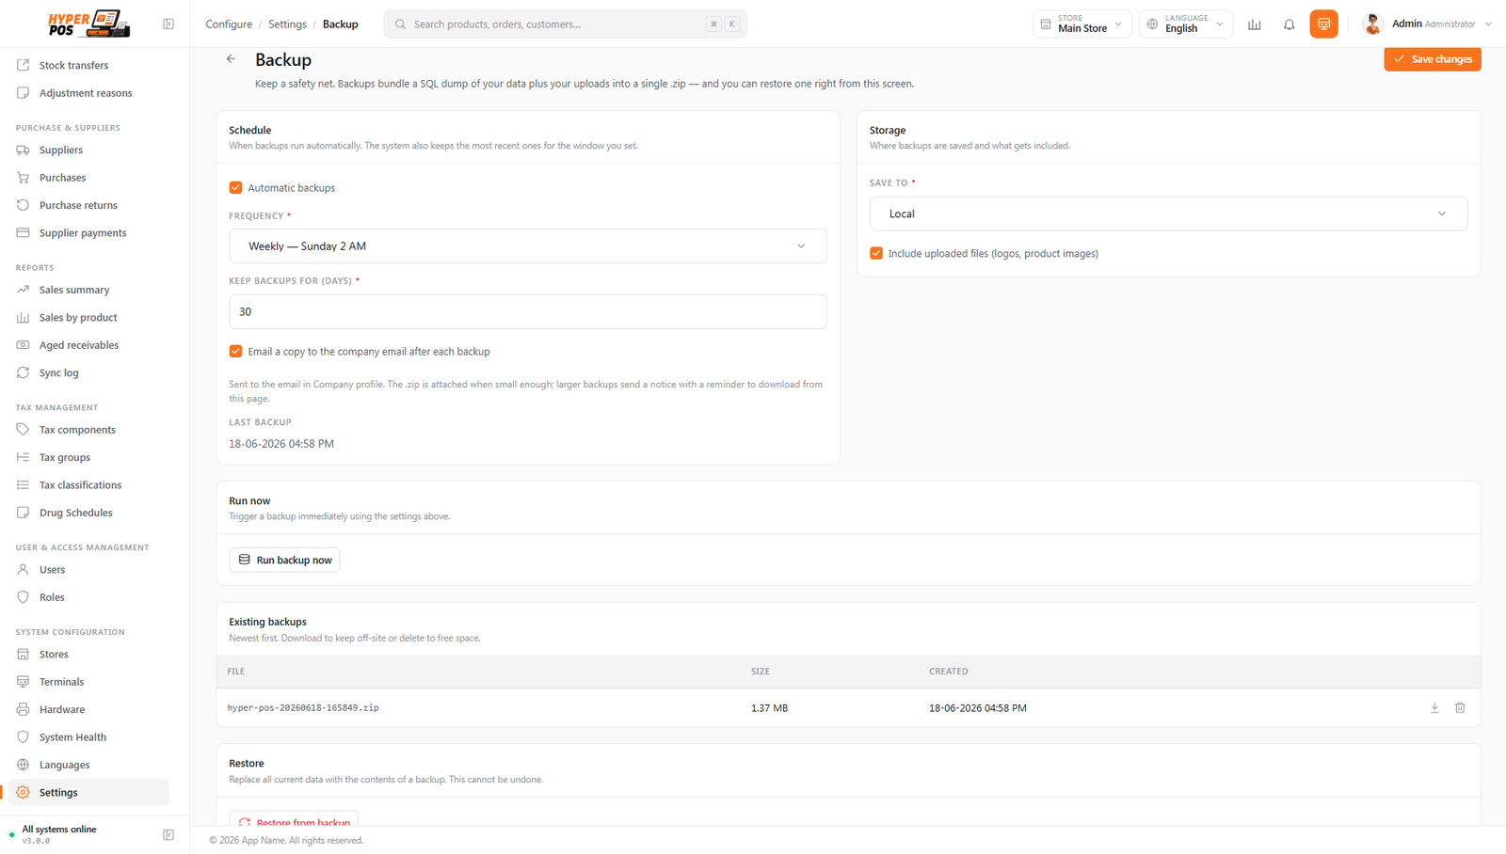Click the Sales by product bar icon
The width and height of the screenshot is (1506, 854).
click(x=23, y=318)
